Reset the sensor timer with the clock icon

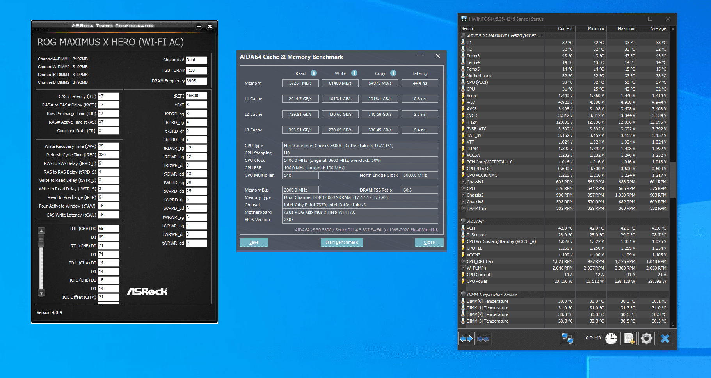pos(611,339)
